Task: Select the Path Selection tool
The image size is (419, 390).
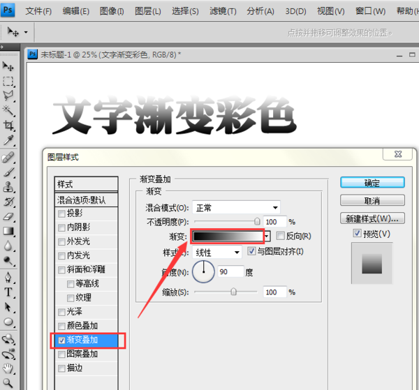Action: tap(8, 307)
